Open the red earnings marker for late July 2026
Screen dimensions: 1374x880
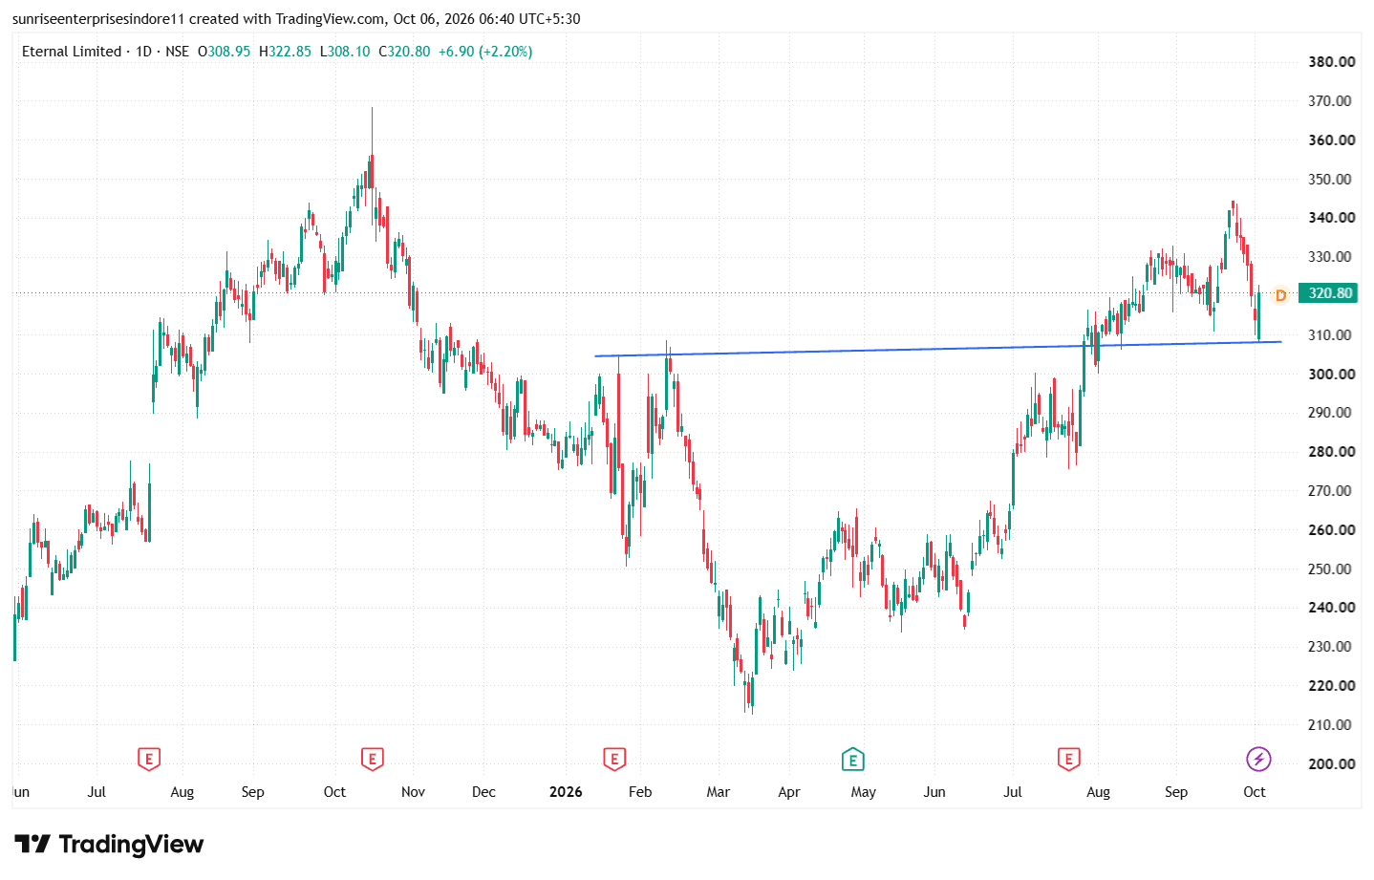click(x=1069, y=760)
